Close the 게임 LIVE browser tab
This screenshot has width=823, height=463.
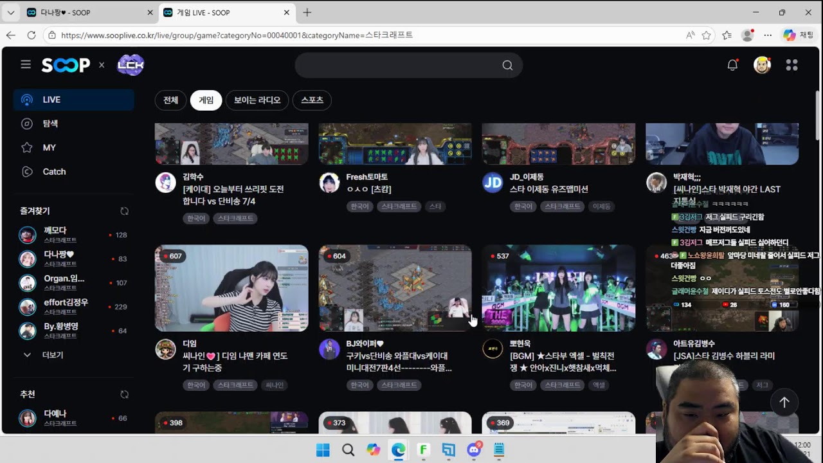287,12
